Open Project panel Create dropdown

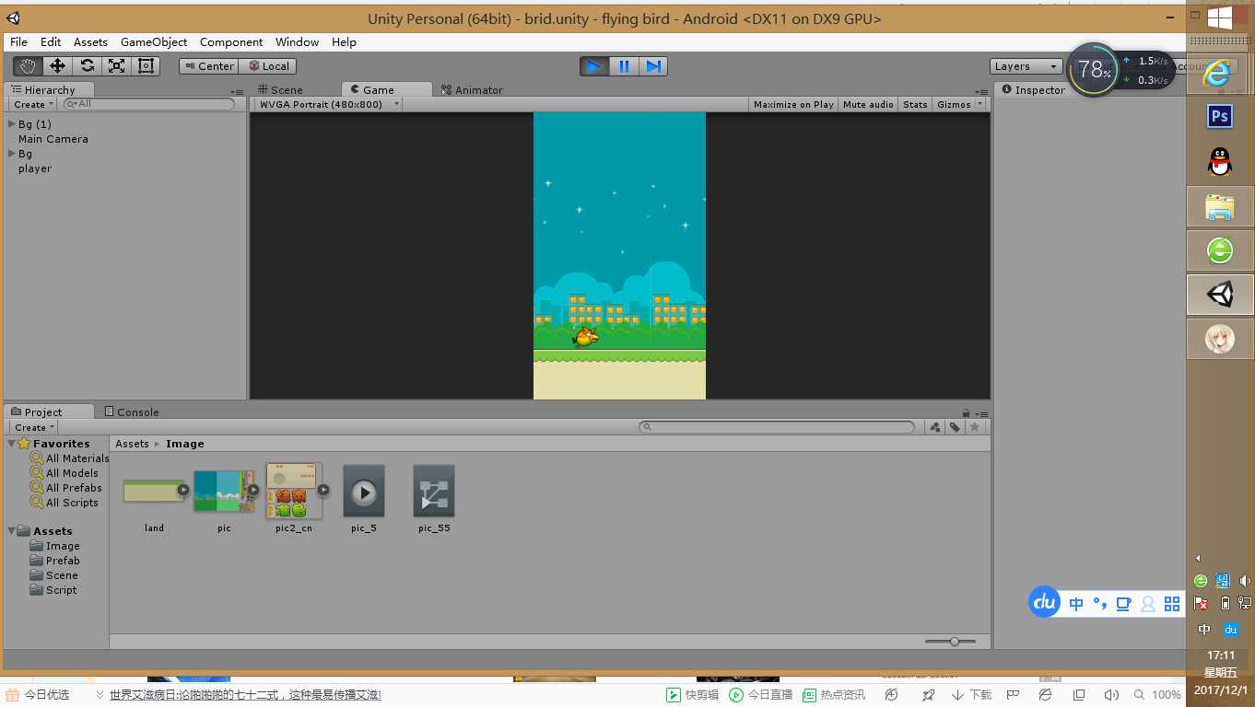point(34,427)
